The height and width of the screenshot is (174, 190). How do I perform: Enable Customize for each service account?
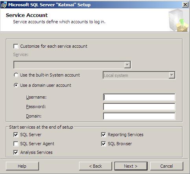pyautogui.click(x=16, y=46)
